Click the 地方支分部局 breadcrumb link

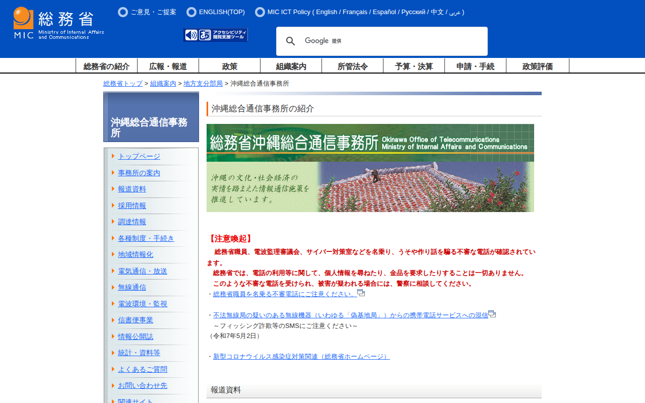[x=203, y=84]
